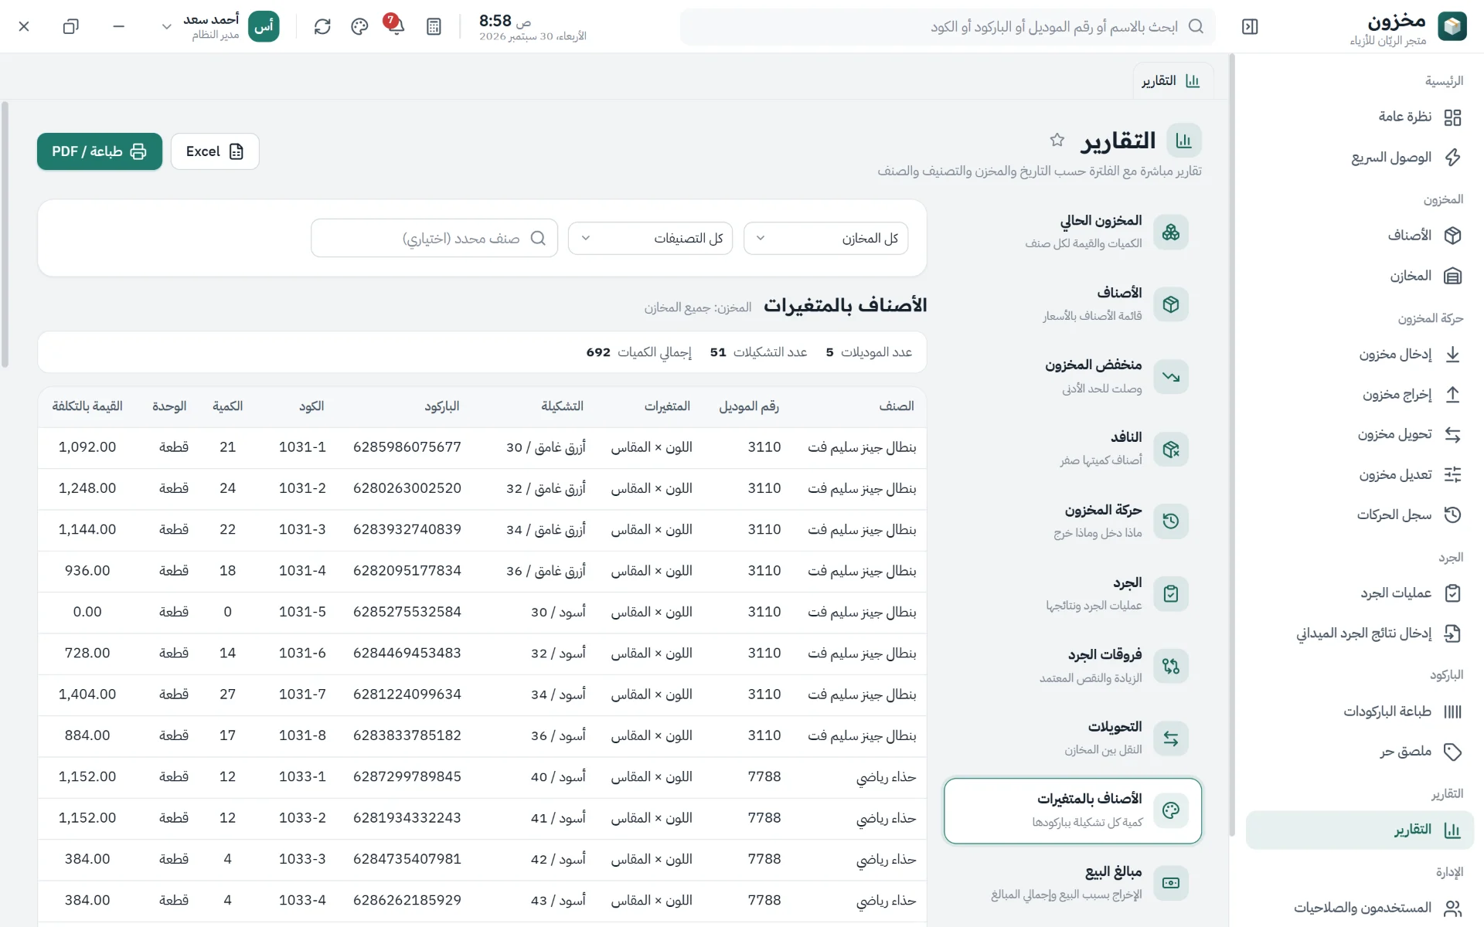
Task: Click the أسود / 41 variant cell
Action: pos(558,818)
